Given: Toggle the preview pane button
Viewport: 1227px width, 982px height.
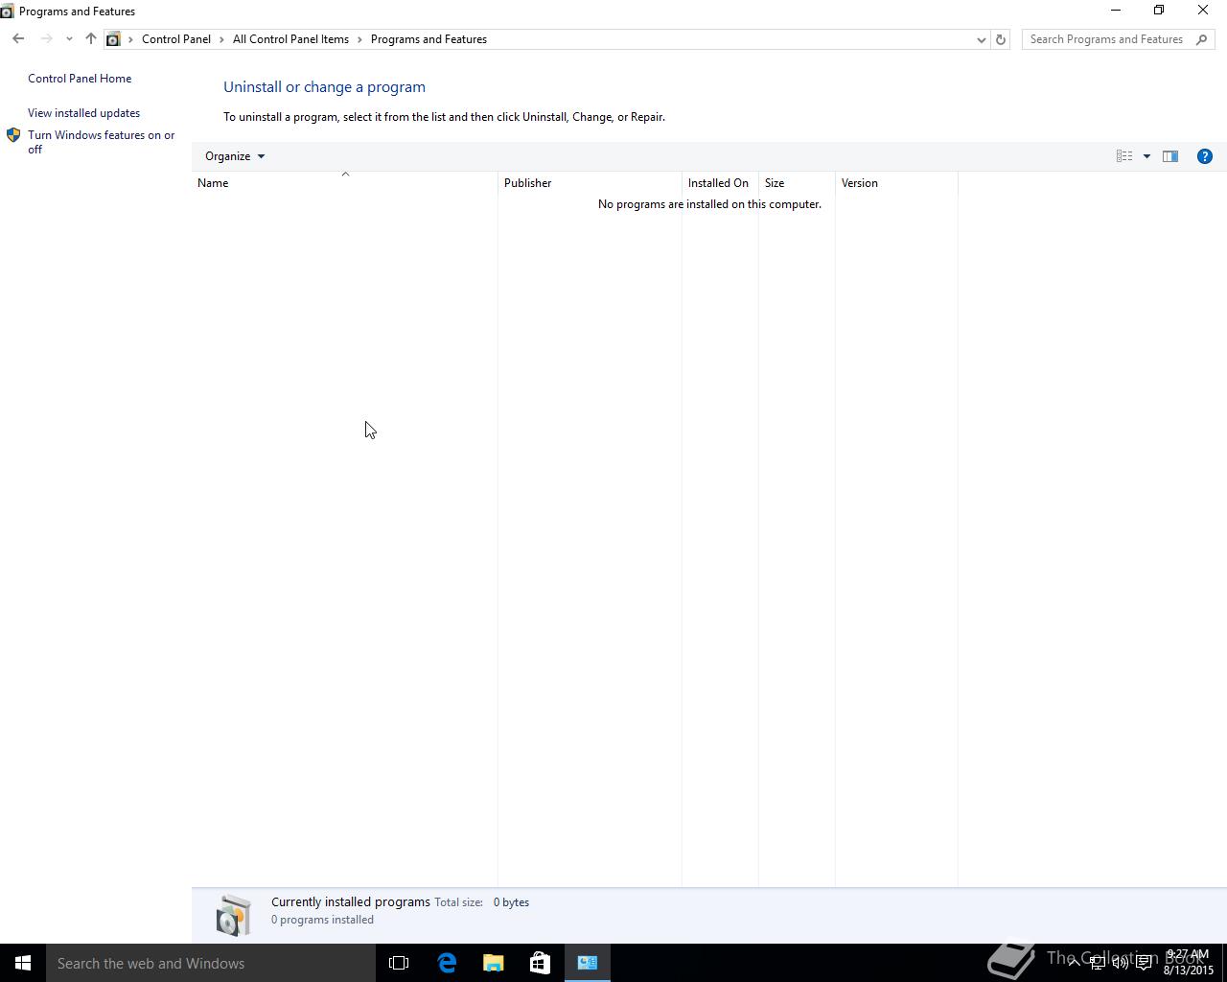Looking at the screenshot, I should point(1170,156).
